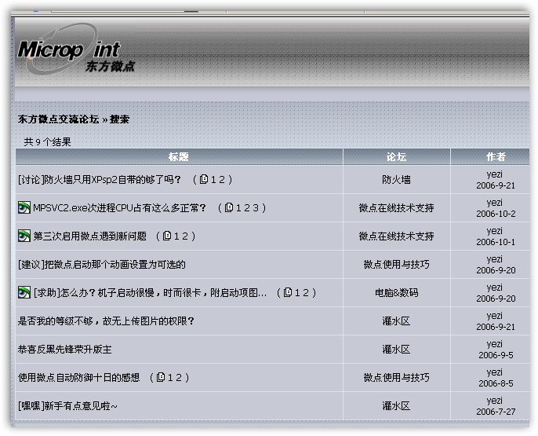538x436 pixels.
Task: Open thread MPSVC2.exe次进程CPU占有这么多正常?
Action: pos(120,208)
